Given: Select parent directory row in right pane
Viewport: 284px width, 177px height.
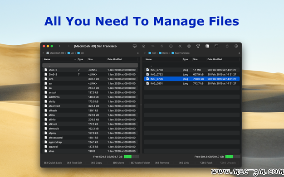Looking at the screenshot, I should pos(192,65).
